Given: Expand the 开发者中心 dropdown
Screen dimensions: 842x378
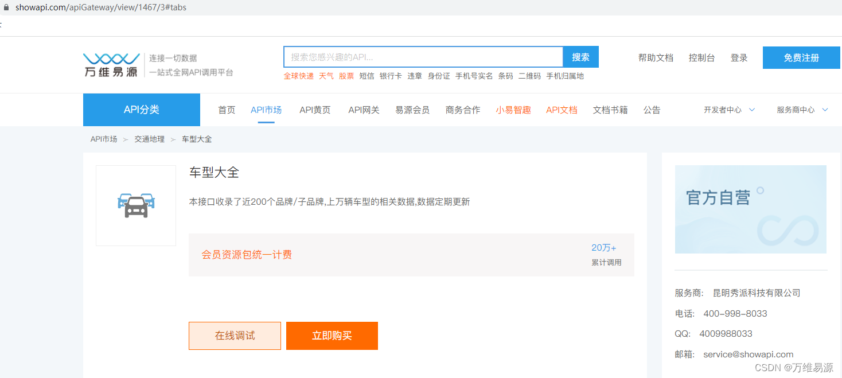Looking at the screenshot, I should 729,110.
